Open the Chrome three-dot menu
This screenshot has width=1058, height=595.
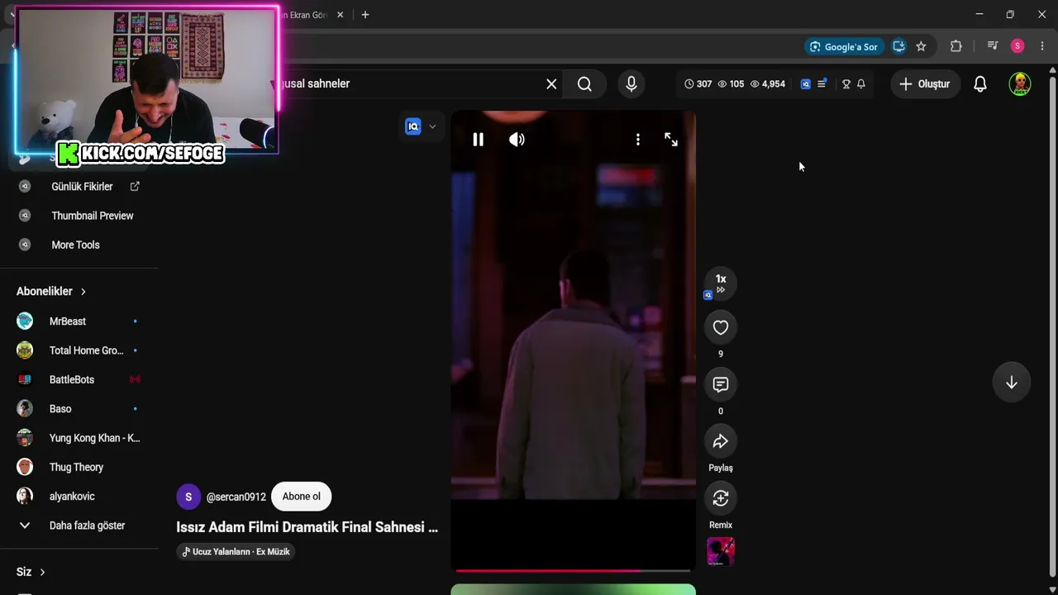tap(1041, 46)
